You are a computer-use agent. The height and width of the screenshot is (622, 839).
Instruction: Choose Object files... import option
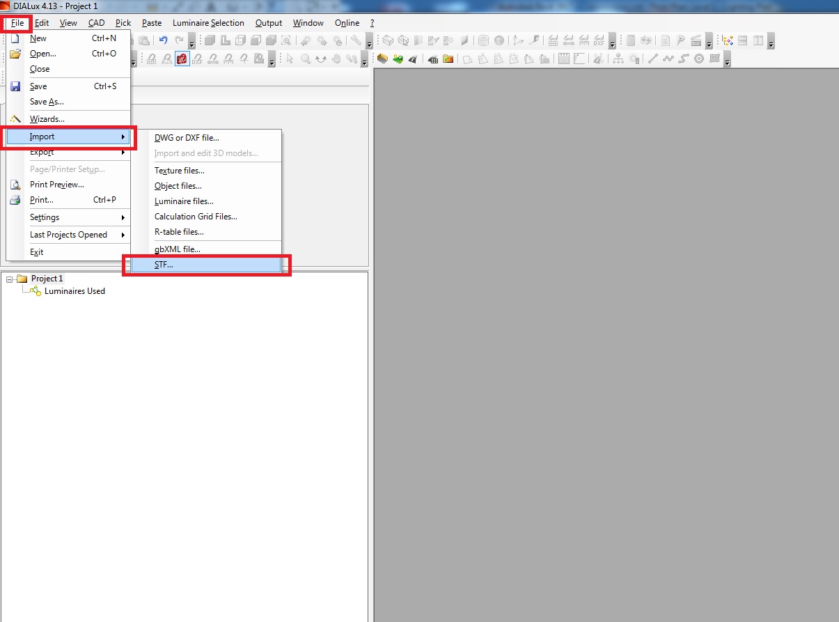[x=206, y=186]
